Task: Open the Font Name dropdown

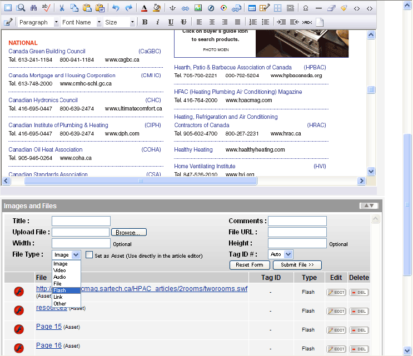Action: pyautogui.click(x=81, y=22)
